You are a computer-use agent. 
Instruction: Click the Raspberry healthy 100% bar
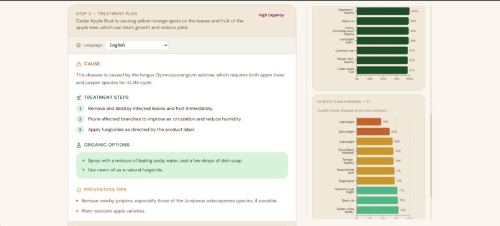click(x=383, y=11)
